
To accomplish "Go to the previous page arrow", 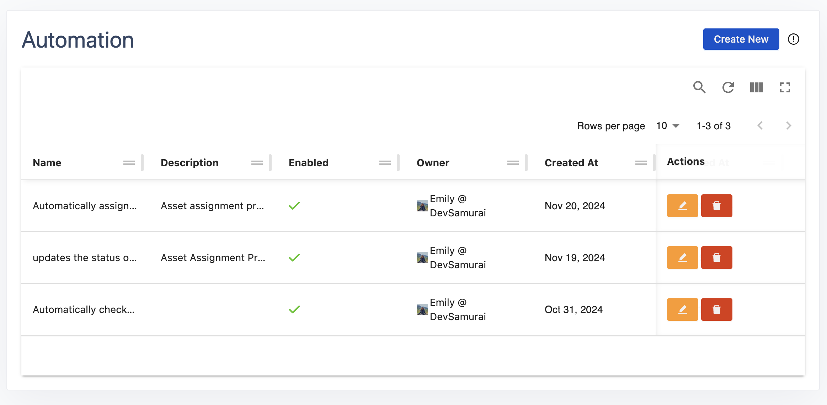I will click(760, 126).
